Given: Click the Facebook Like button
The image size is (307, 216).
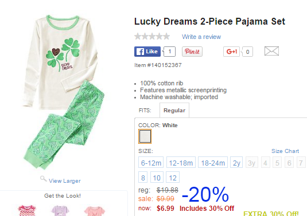Looking at the screenshot, I should (147, 52).
